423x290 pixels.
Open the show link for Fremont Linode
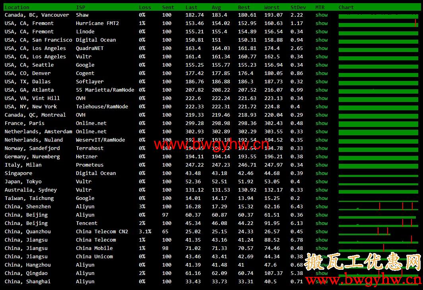[322, 32]
